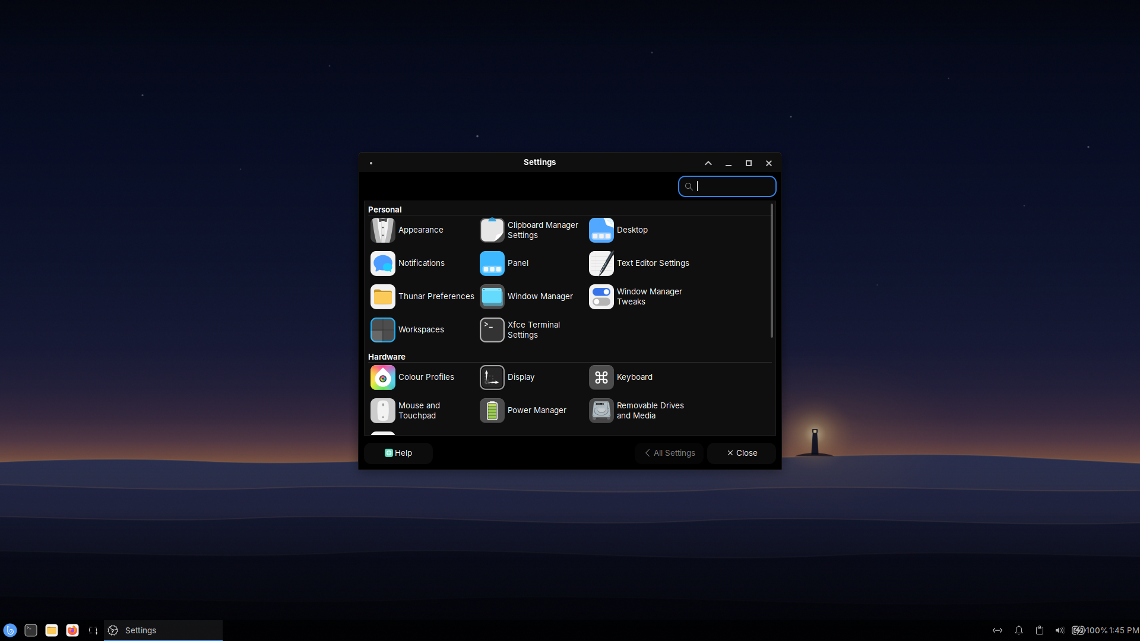The height and width of the screenshot is (641, 1140).
Task: Click the screenshot tool icon in the taskbar
Action: point(93,630)
